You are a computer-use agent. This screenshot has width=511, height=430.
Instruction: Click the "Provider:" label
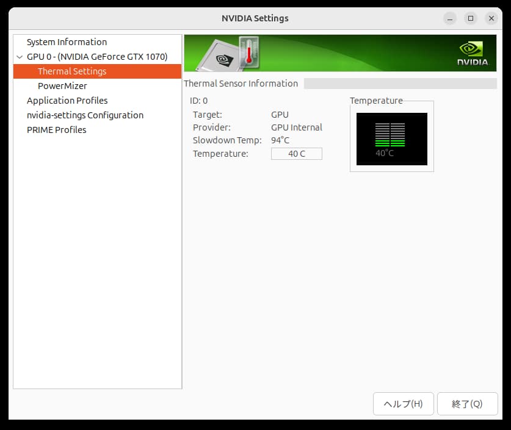pyautogui.click(x=211, y=127)
